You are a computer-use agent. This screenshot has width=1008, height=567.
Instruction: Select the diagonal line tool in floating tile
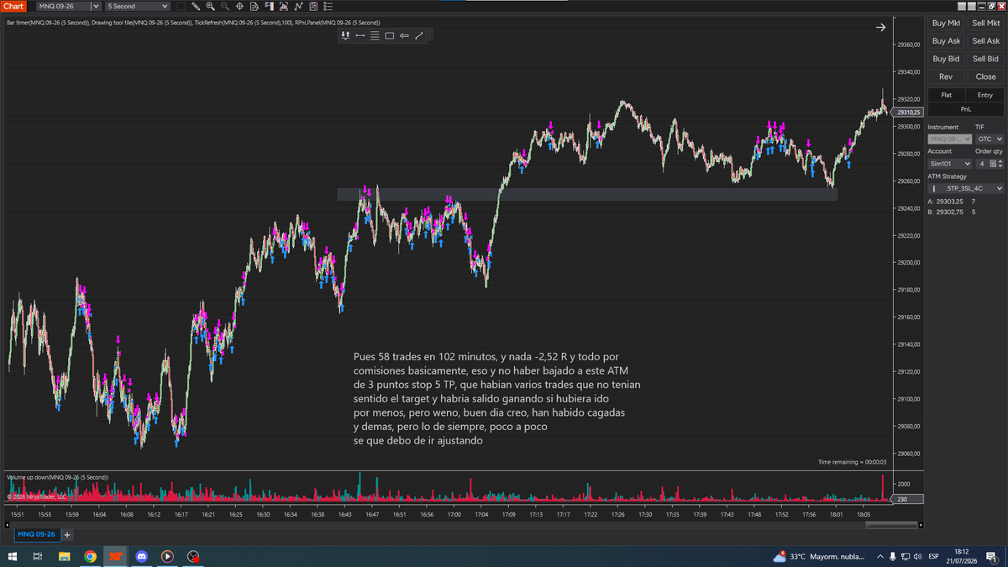point(419,35)
